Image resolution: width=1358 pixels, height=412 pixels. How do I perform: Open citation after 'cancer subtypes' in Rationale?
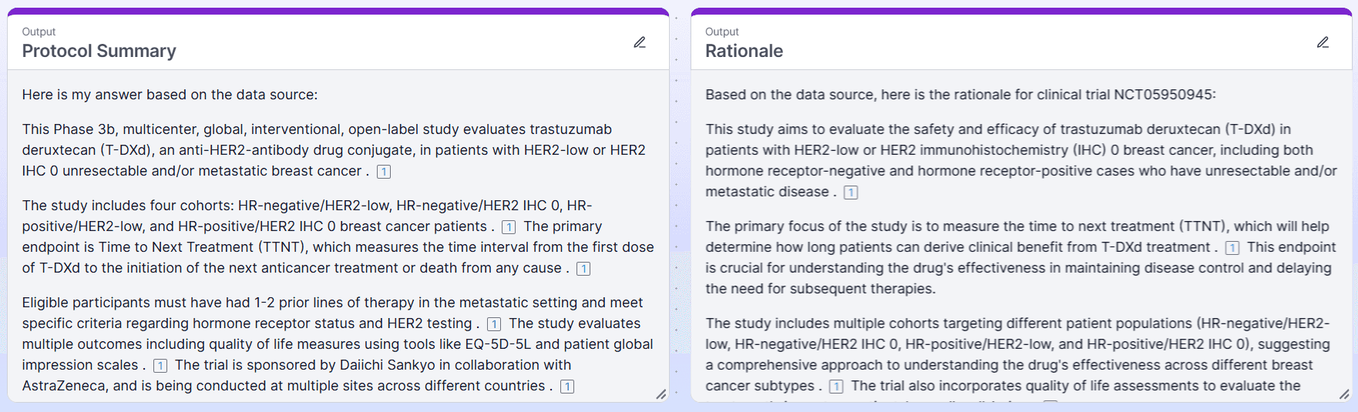pos(836,387)
